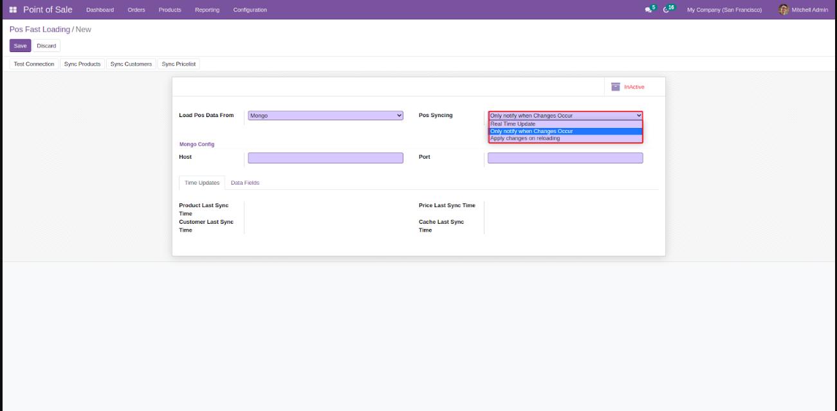Click Mitchell Admin avatar picture
837x411 pixels.
(x=784, y=10)
